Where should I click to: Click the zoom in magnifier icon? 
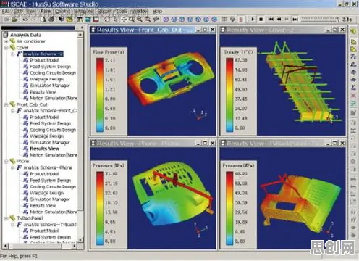[x=140, y=20]
